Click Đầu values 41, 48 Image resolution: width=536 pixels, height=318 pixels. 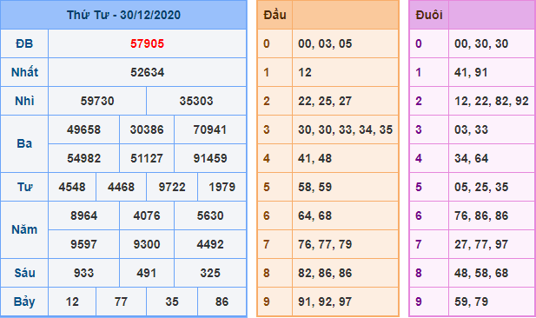tap(314, 159)
